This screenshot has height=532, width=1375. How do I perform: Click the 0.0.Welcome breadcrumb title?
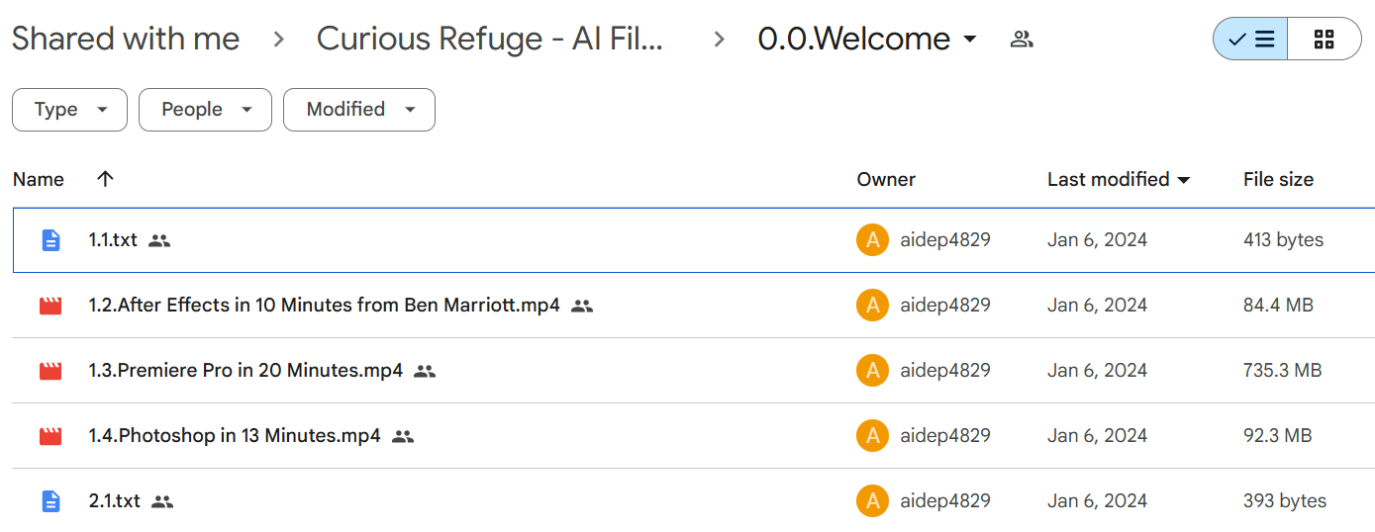(x=854, y=40)
